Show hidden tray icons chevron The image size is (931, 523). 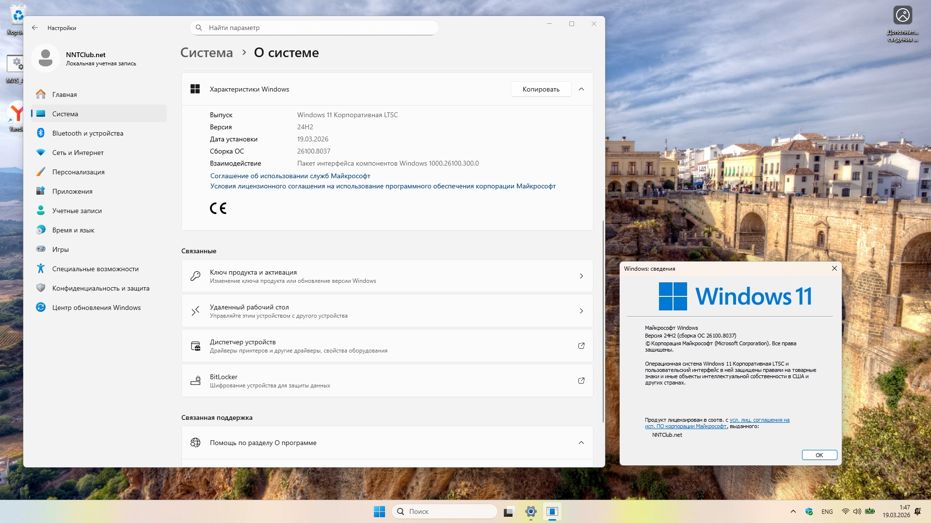793,511
